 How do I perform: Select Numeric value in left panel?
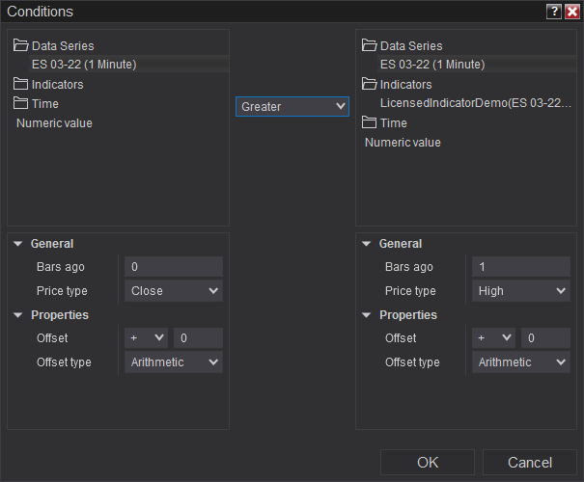[x=55, y=122]
